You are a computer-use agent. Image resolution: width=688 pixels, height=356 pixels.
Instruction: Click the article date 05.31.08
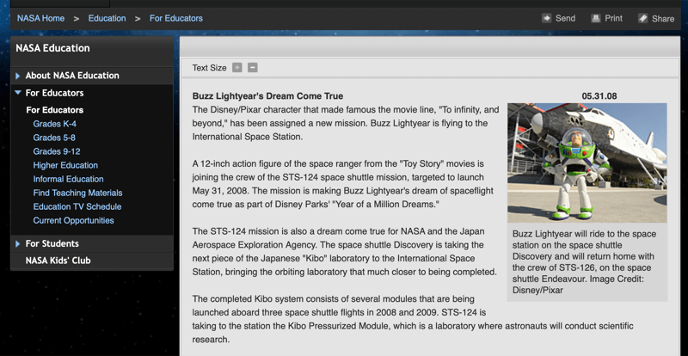(x=599, y=96)
